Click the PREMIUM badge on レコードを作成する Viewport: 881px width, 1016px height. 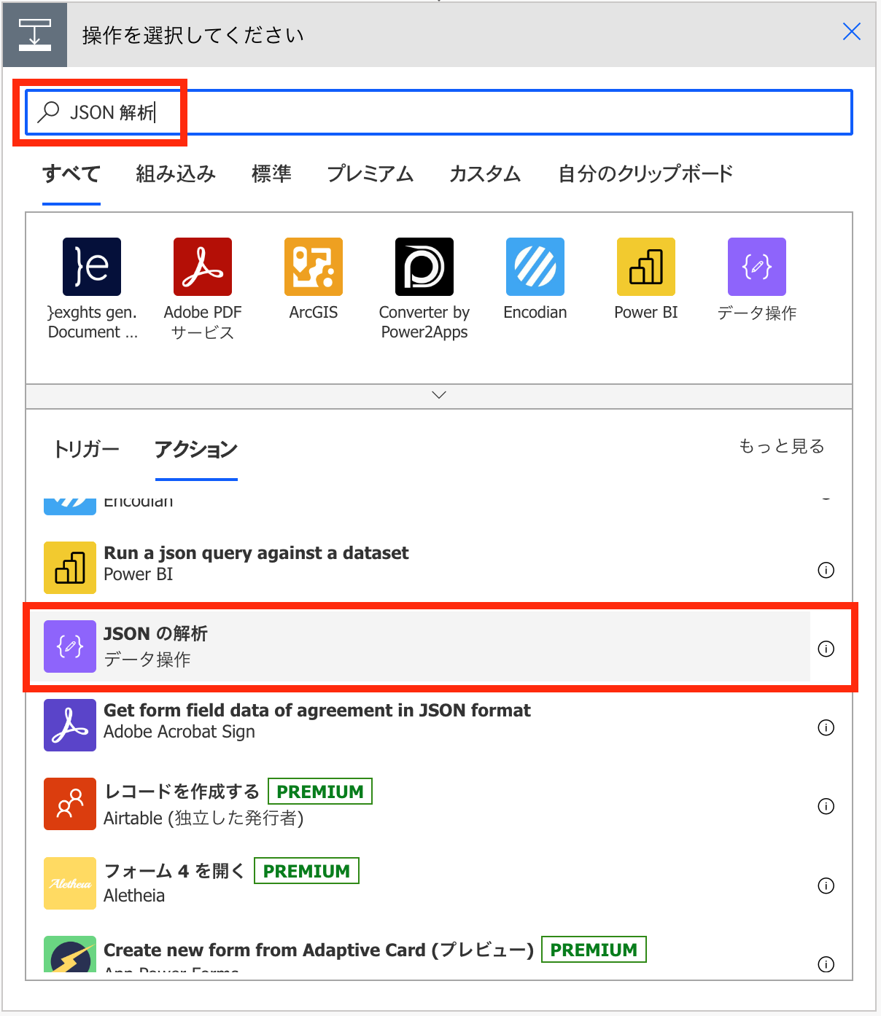tap(320, 792)
